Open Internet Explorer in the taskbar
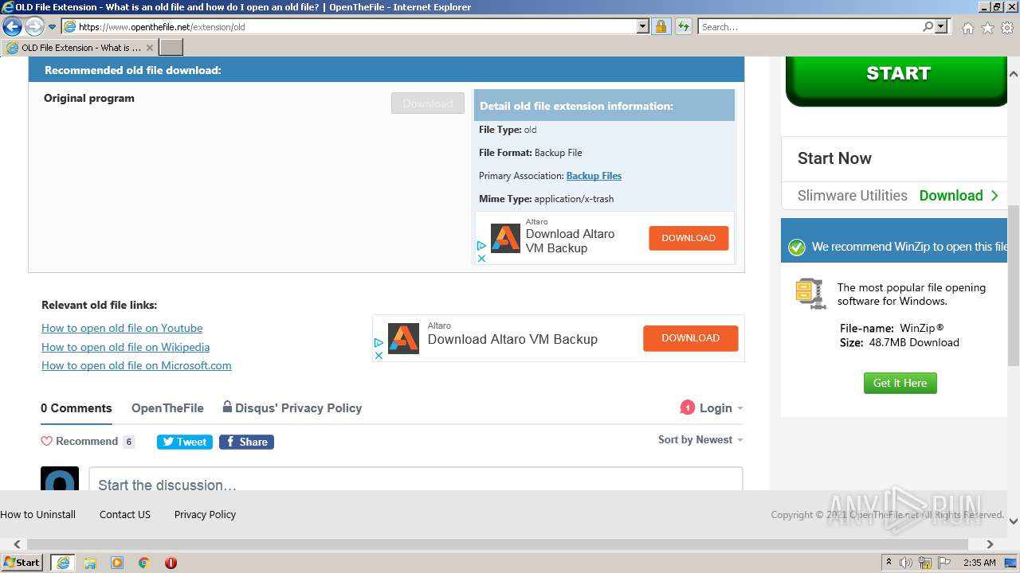 click(63, 563)
